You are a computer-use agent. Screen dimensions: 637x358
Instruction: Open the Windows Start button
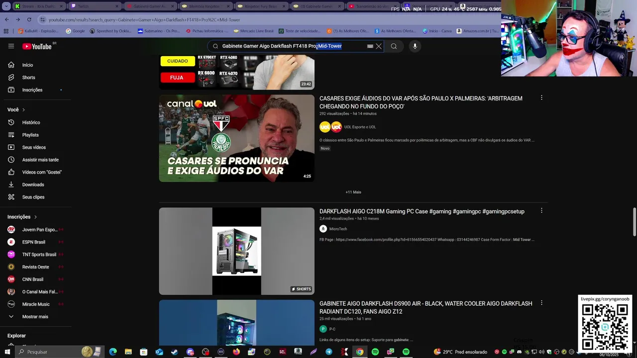click(x=7, y=352)
